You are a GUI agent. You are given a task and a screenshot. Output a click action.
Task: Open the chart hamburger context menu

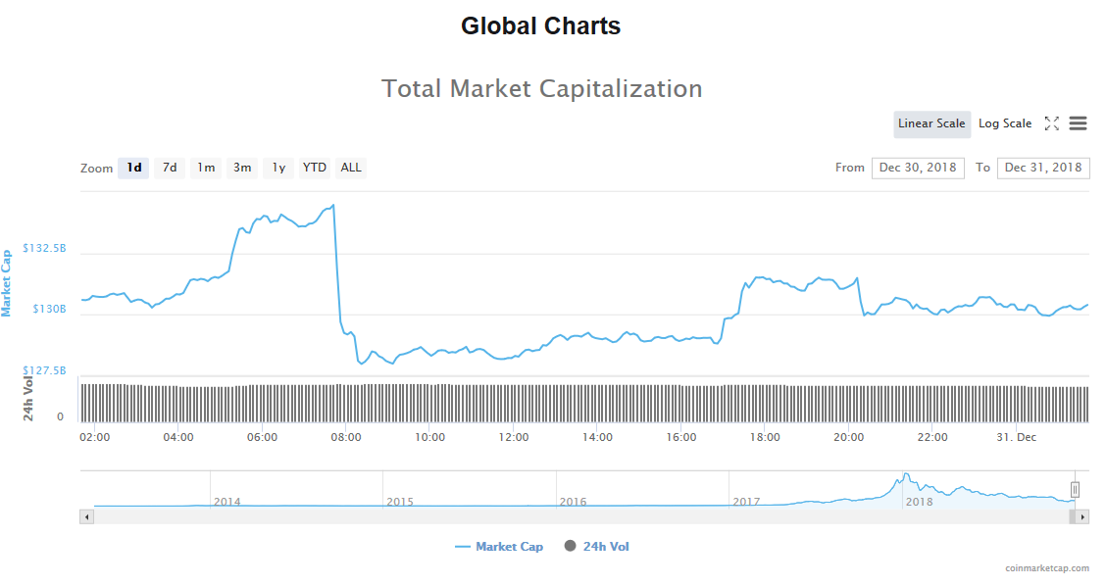click(x=1078, y=123)
